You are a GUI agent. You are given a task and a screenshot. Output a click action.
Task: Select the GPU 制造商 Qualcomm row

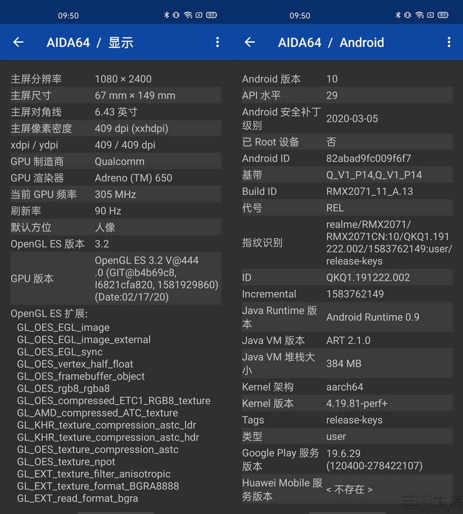[x=116, y=161]
